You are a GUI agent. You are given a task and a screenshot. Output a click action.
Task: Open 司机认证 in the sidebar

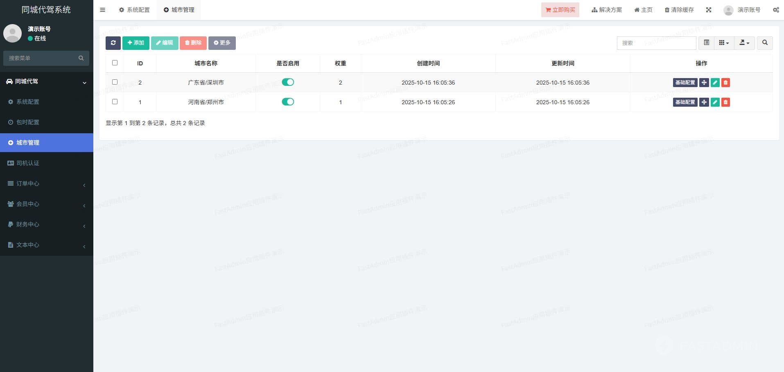tap(47, 163)
